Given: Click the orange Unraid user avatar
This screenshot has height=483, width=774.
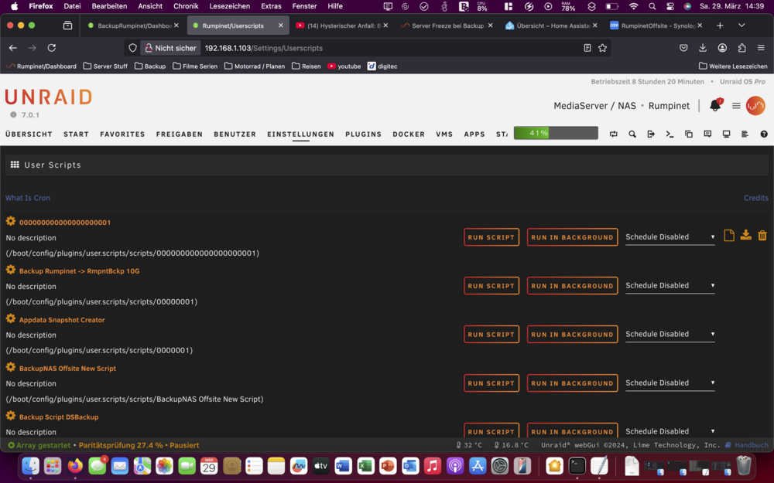Looking at the screenshot, I should coord(755,105).
